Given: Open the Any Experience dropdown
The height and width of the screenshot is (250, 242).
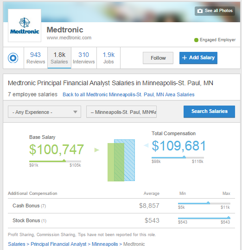Looking at the screenshot, I should 45,112.
